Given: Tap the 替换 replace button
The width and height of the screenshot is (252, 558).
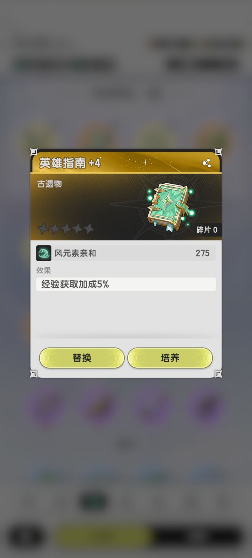Looking at the screenshot, I should (82, 358).
